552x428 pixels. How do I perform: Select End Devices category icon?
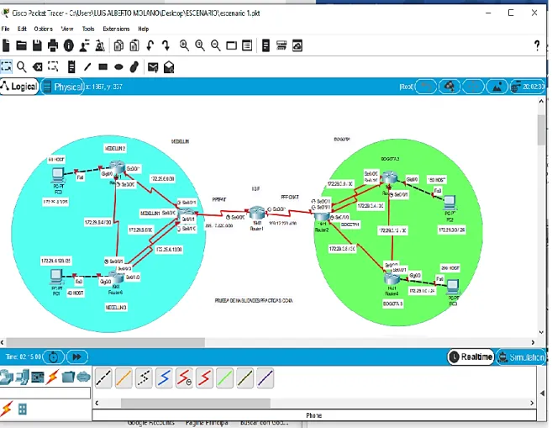click(x=22, y=377)
